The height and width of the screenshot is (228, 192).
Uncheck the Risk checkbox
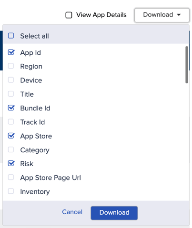[11, 163]
